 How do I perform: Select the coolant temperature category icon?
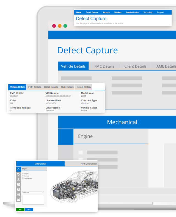pyautogui.click(x=19, y=179)
